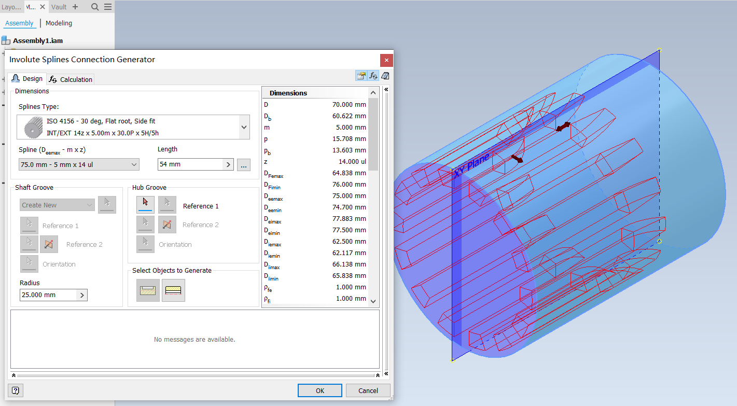Viewport: 737px width, 406px height.
Task: Click the Assembly1.iam document icon
Action: [x=5, y=40]
